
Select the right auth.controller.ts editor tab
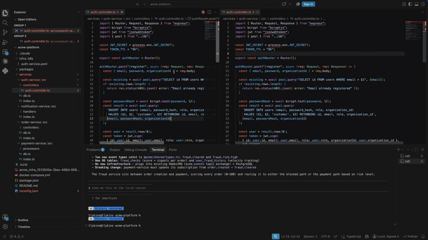pos(240,12)
